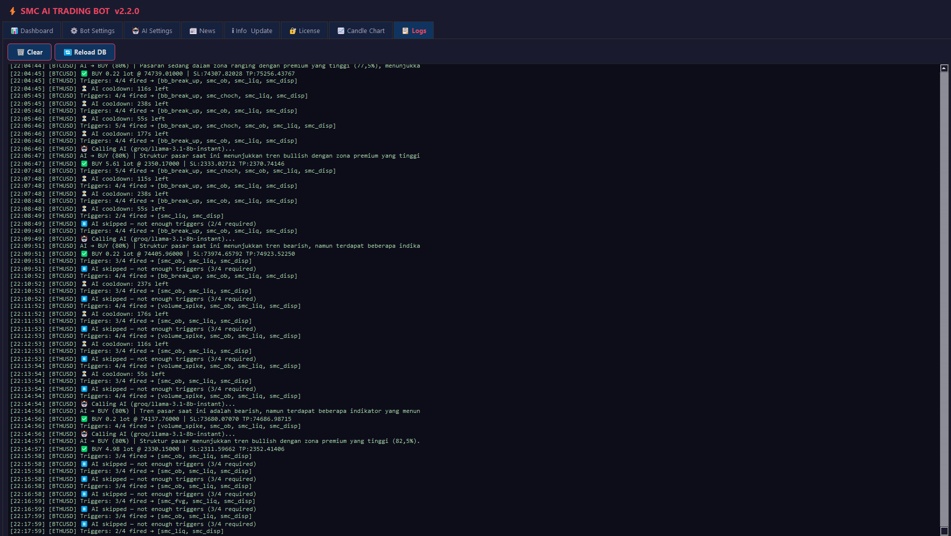
Task: Click the lightning bolt logo icon
Action: coord(12,11)
